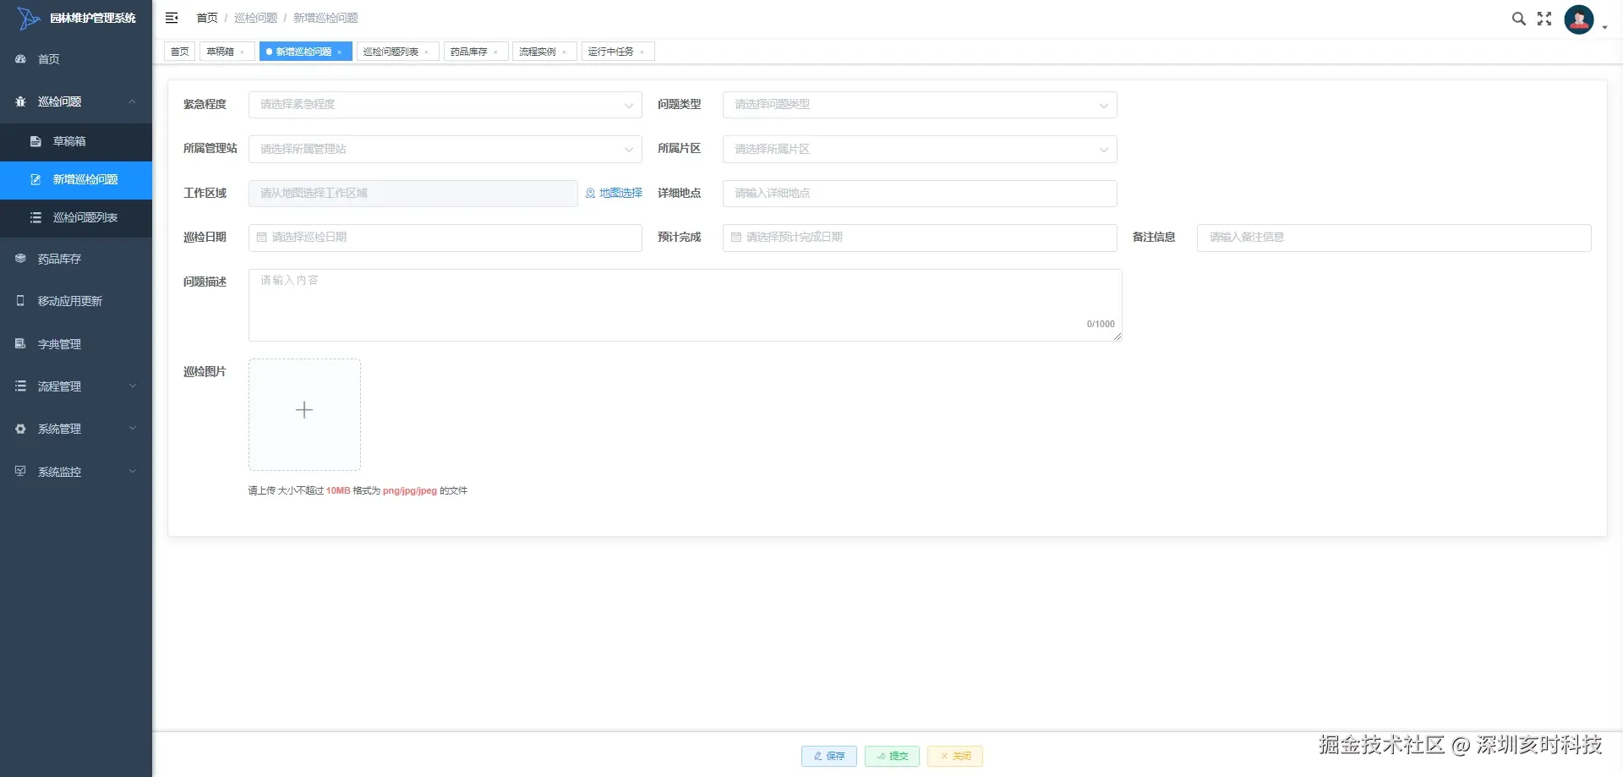Open the user avatar menu

coord(1579,19)
